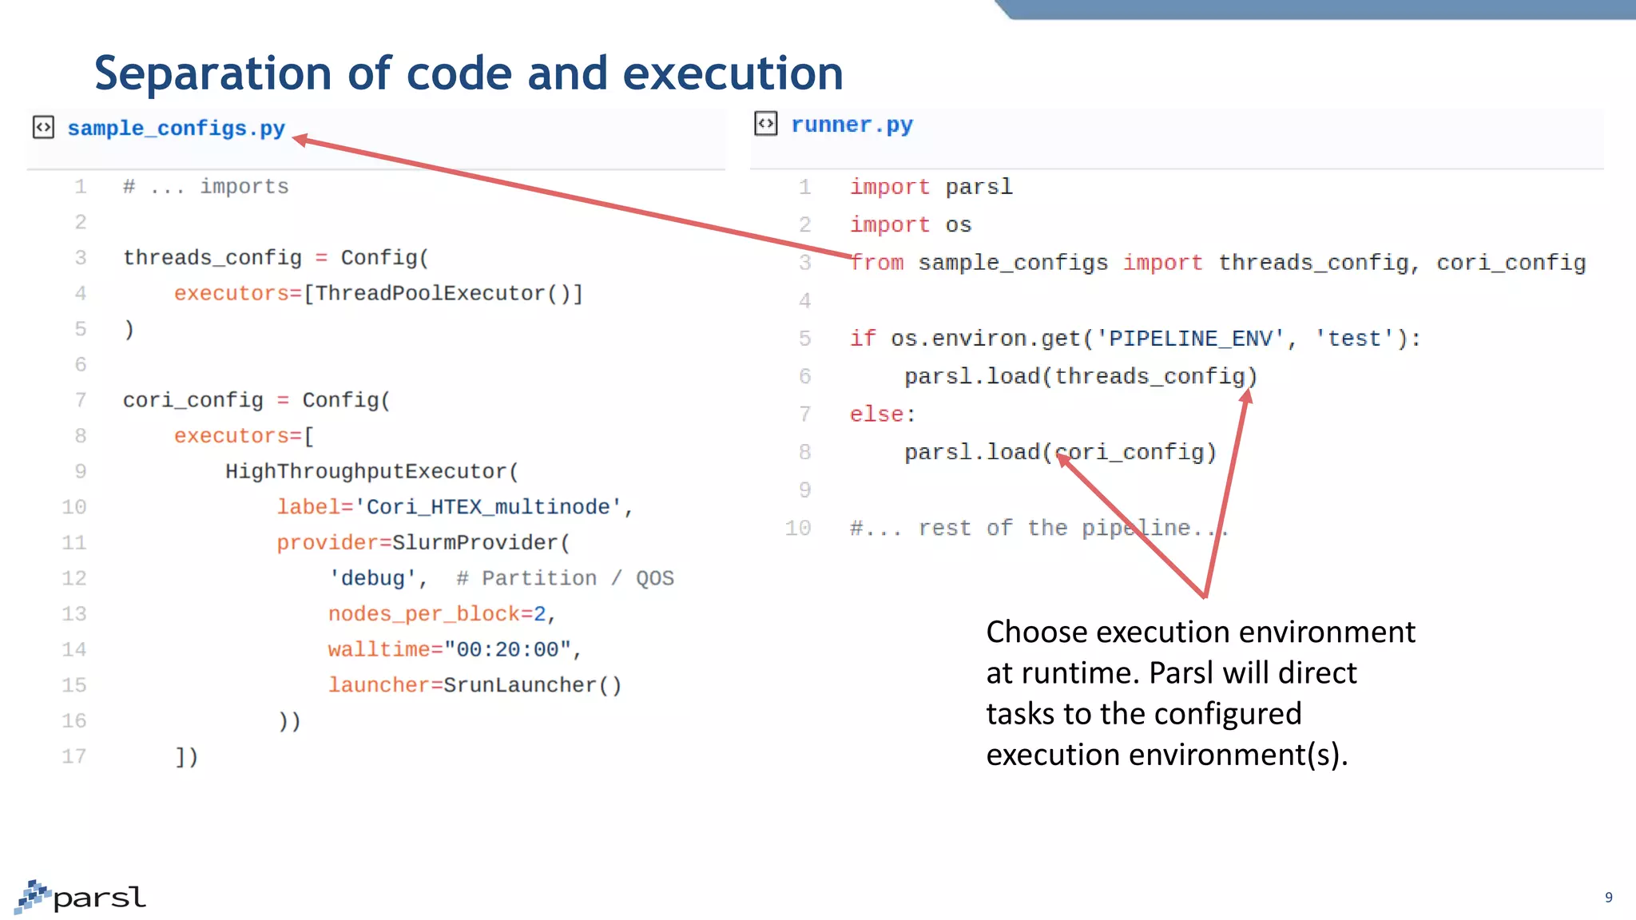This screenshot has height=920, width=1636.
Task: Click the slide title 'Separation of code and execution'
Action: [x=469, y=73]
